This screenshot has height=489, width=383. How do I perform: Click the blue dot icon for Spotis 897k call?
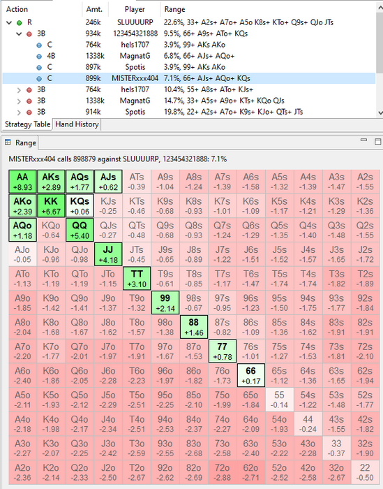point(39,67)
